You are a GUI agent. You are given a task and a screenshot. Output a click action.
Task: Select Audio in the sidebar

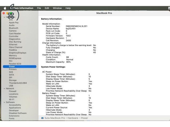12,25
